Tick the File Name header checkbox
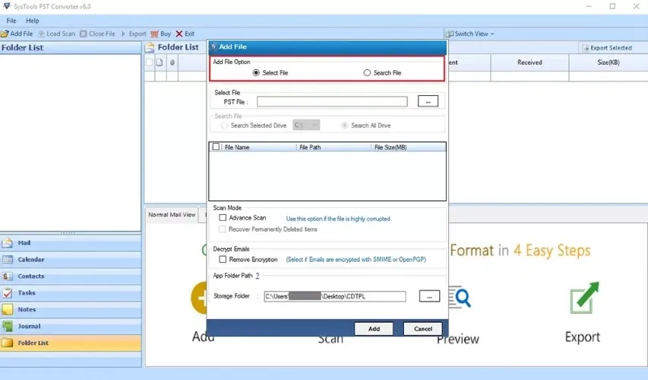This screenshot has width=648, height=380. (216, 147)
